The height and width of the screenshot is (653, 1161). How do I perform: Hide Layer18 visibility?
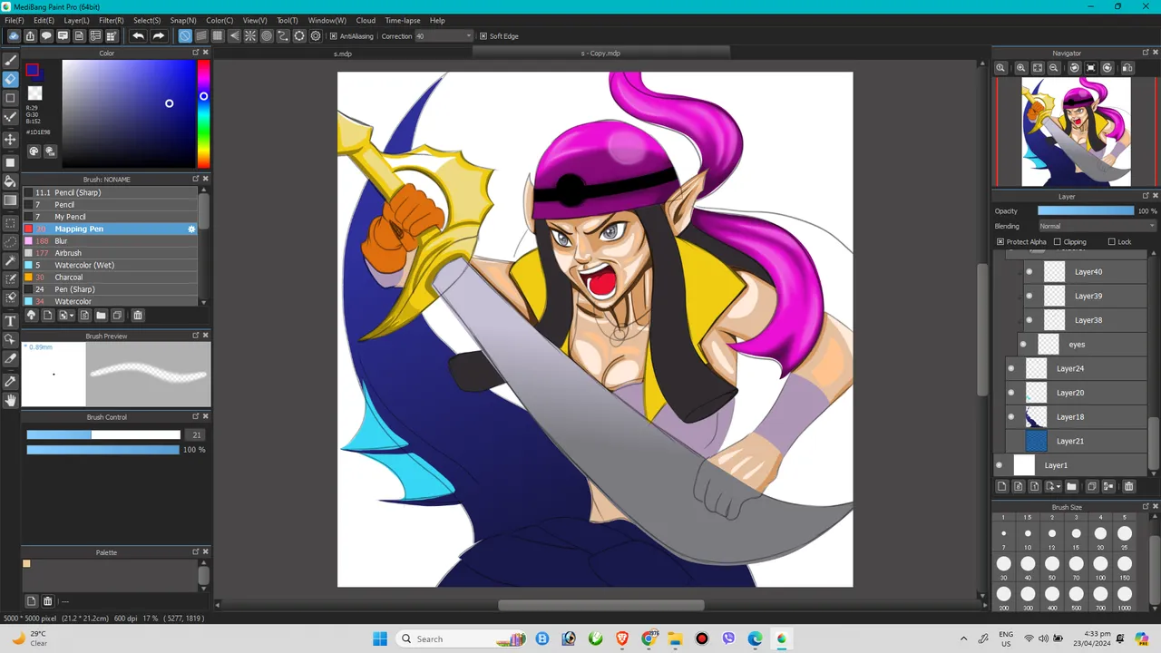[x=1011, y=417]
